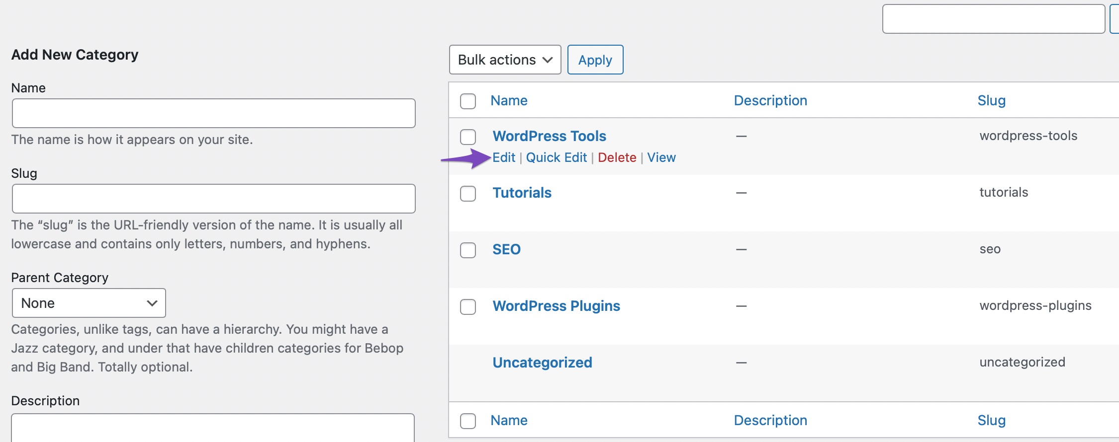Click the Add New Category heading
This screenshot has width=1119, height=442.
(x=75, y=55)
